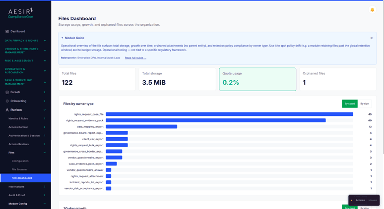The height and width of the screenshot is (209, 384).
Task: Click the AESIR ComplianceOne logo
Action: tap(20, 13)
